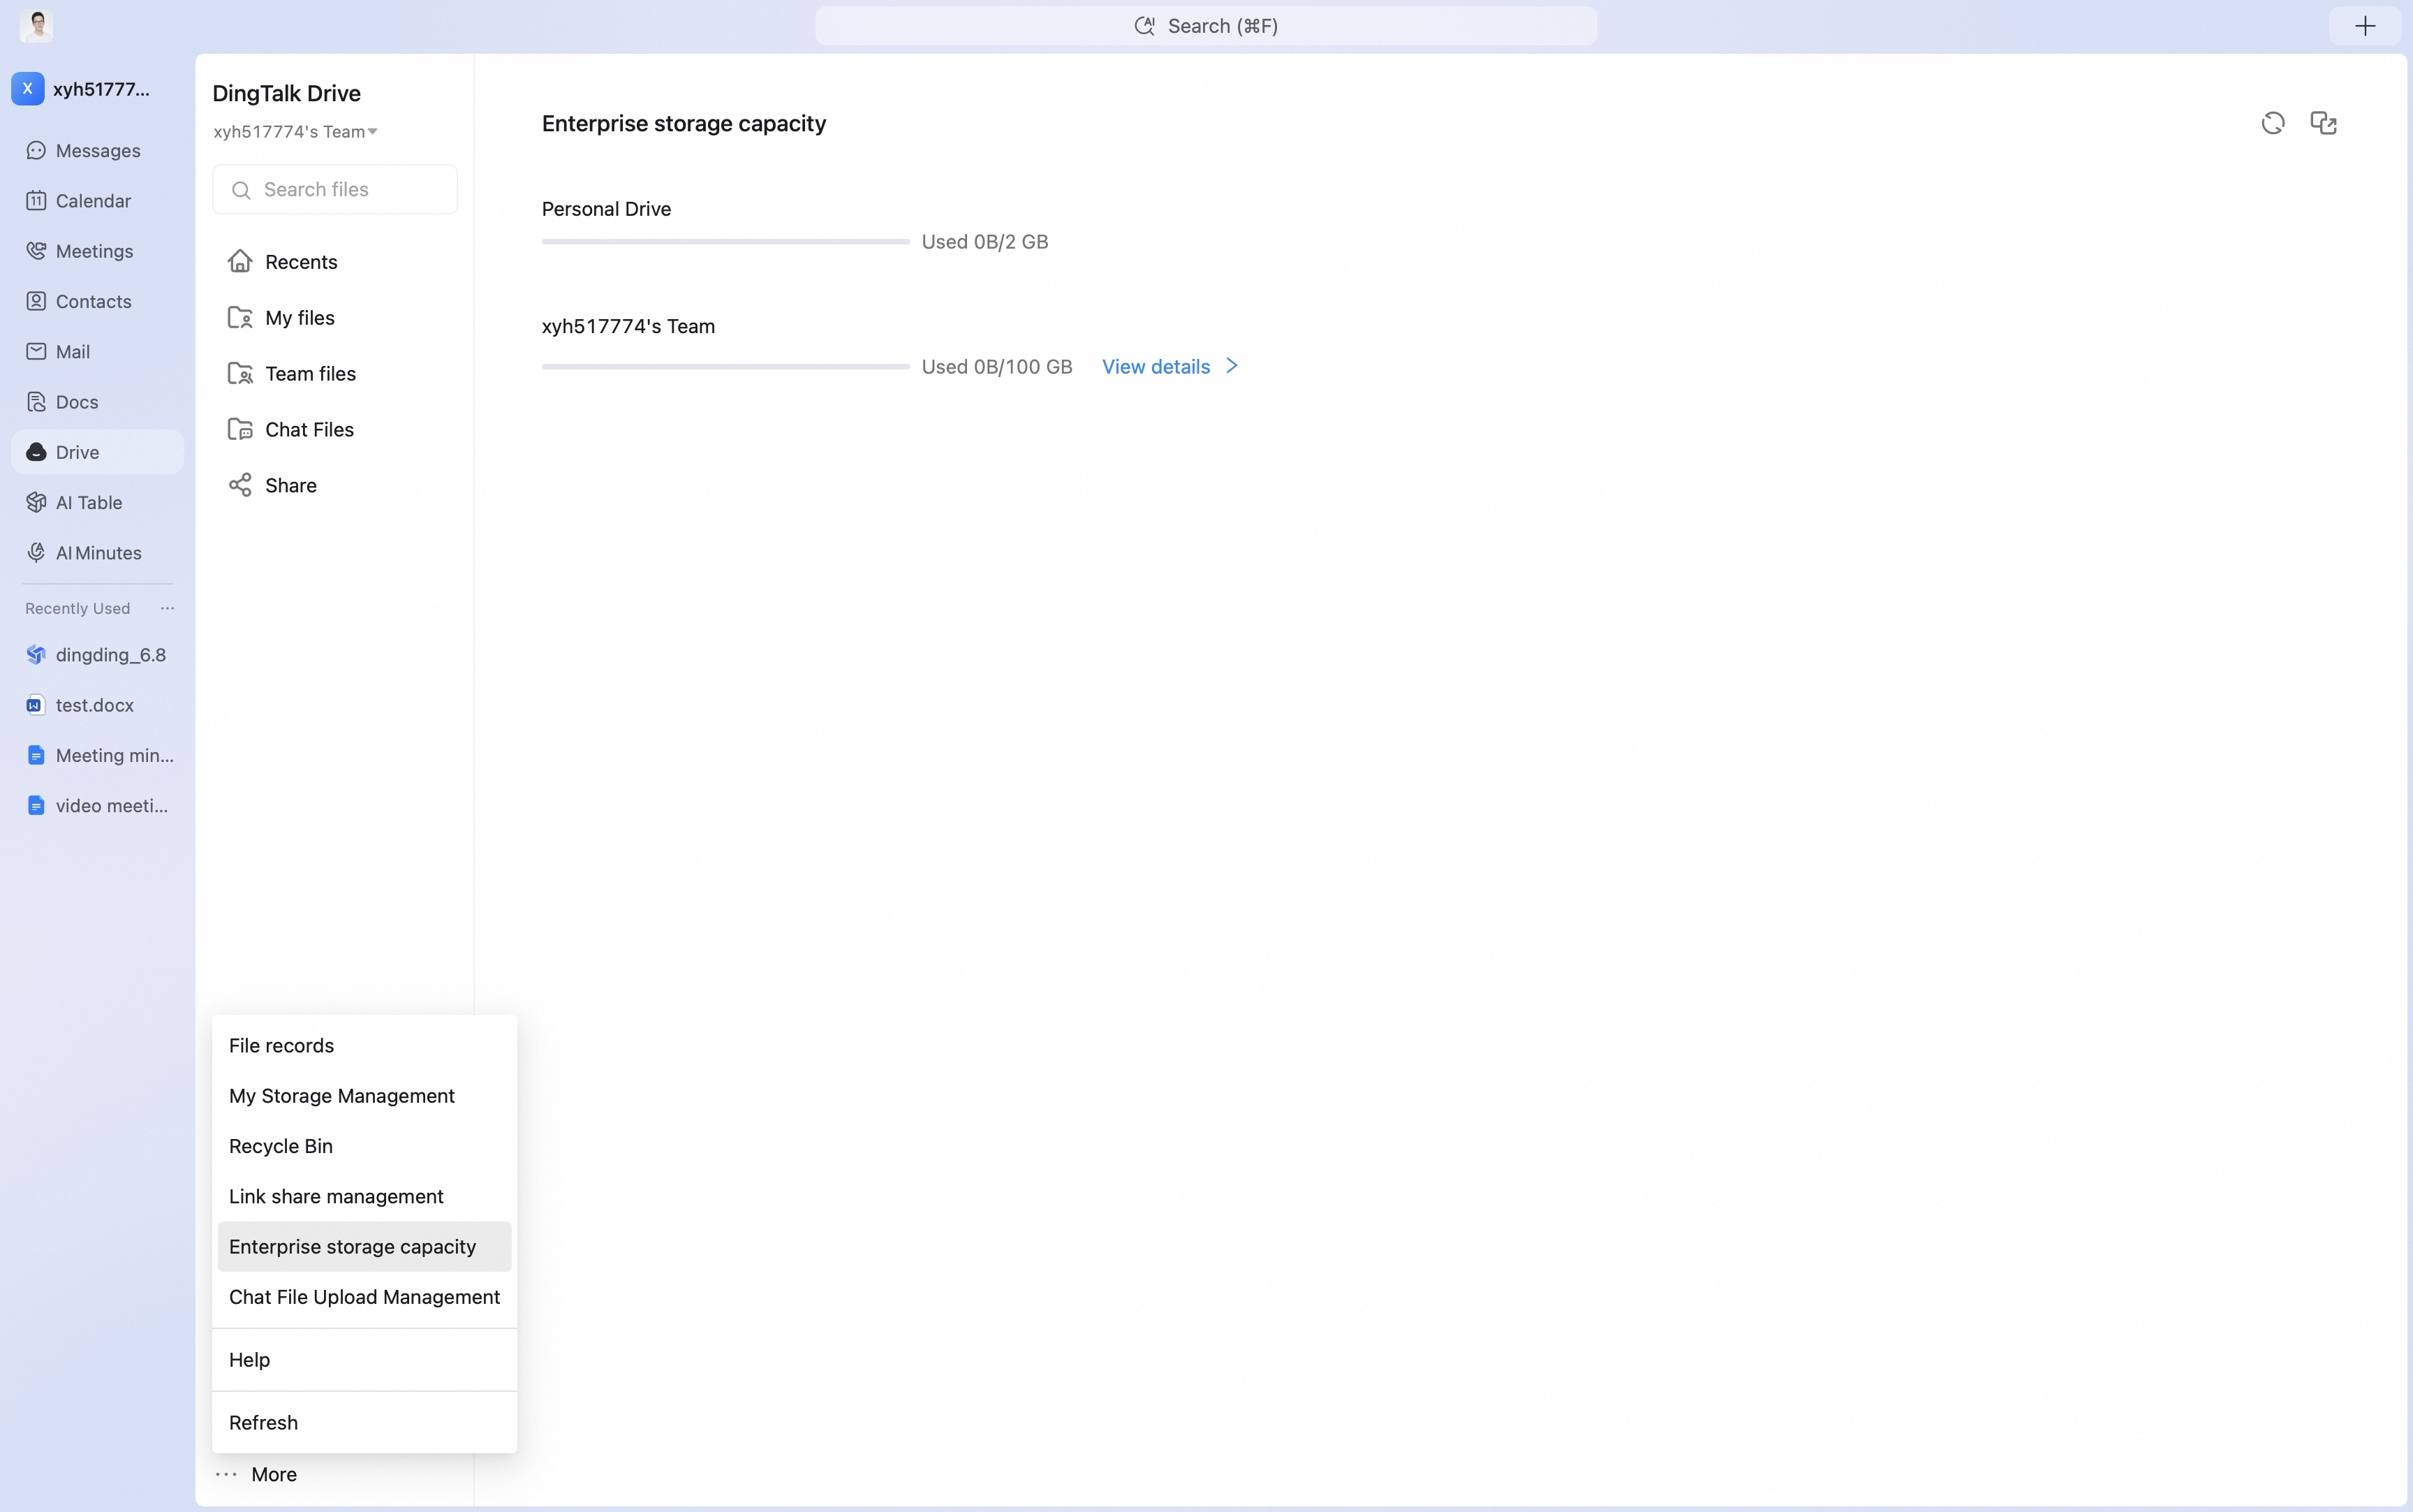Open Drive in a separate window icon
Image resolution: width=2413 pixels, height=1512 pixels.
tap(2323, 123)
